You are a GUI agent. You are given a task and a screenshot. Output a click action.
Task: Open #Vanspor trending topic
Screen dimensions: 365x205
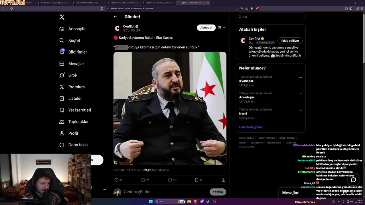(x=246, y=81)
